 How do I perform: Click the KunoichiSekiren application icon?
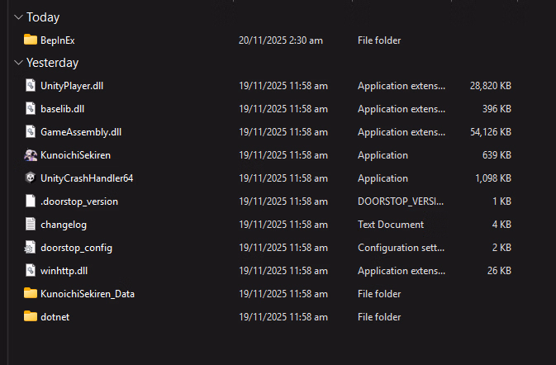point(31,155)
